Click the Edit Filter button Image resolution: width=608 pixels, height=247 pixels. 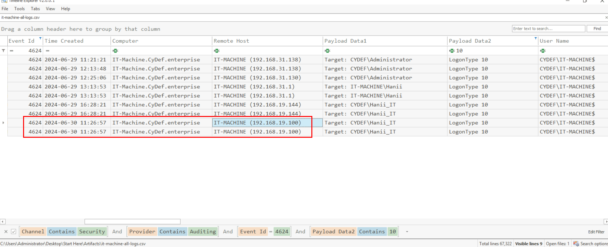click(x=596, y=232)
